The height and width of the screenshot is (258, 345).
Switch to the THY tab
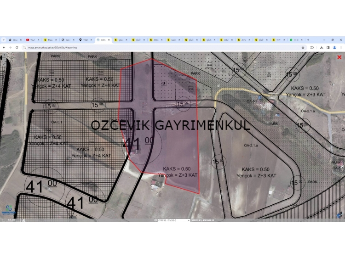click(x=279, y=40)
